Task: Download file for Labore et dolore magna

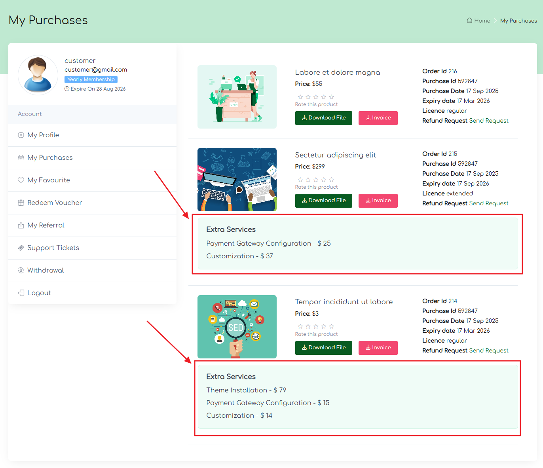Action: coord(324,118)
